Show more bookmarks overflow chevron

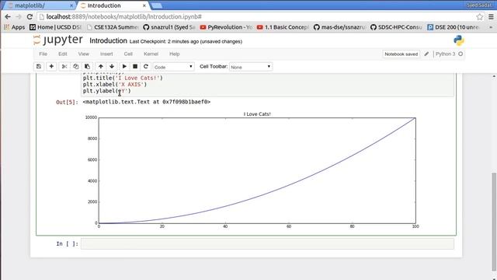(491, 27)
